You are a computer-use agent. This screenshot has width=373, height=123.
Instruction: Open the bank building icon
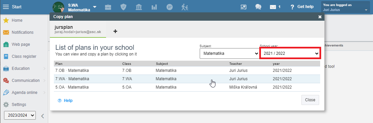(x=139, y=7)
